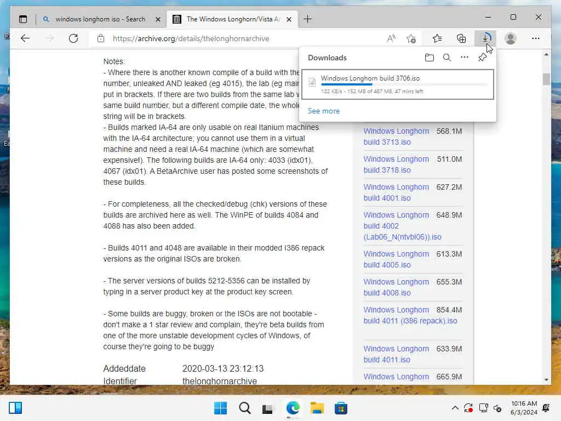The image size is (561, 421).
Task: Click the scrollbar up arrow
Action: coord(546,54)
